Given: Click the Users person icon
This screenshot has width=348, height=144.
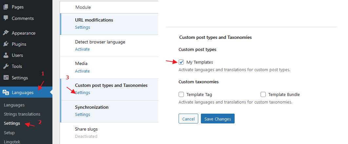Looking at the screenshot, I should coord(6,55).
